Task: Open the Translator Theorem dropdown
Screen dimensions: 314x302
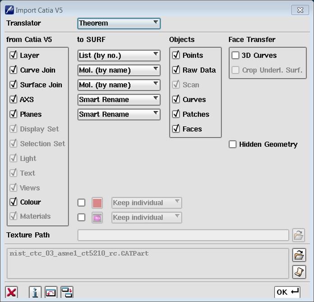Action: pyautogui.click(x=119, y=23)
